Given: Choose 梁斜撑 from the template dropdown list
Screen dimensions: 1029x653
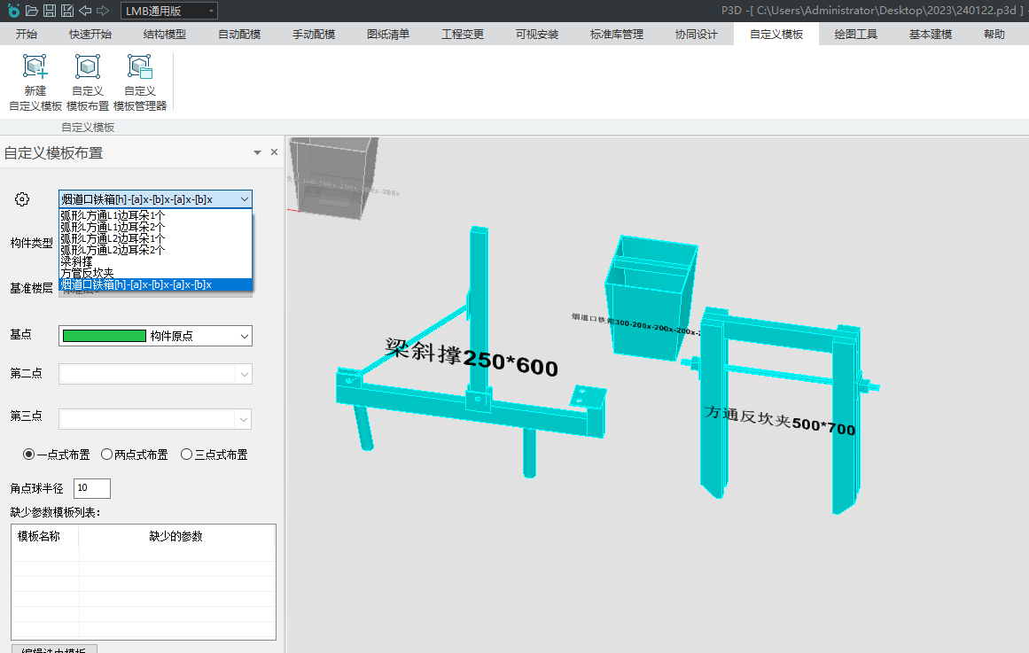Looking at the screenshot, I should tap(76, 261).
